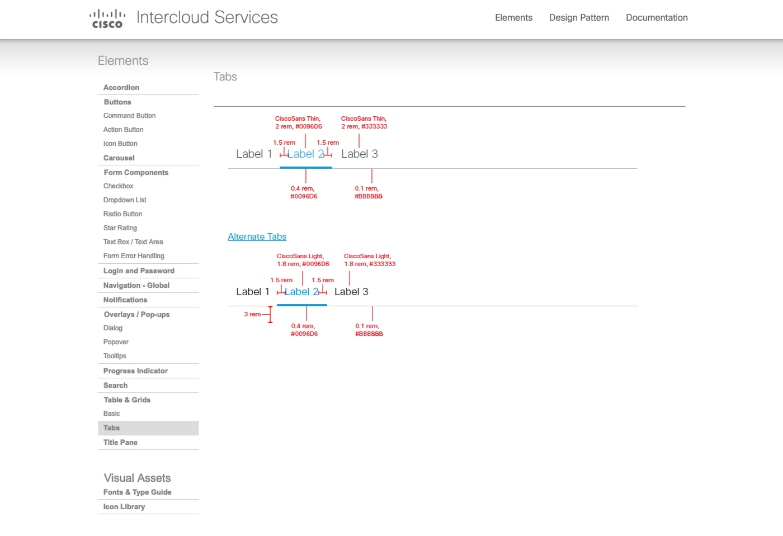Screen dimensions: 783x536
Task: Open the Dialog sidebar entry
Action: 112,328
